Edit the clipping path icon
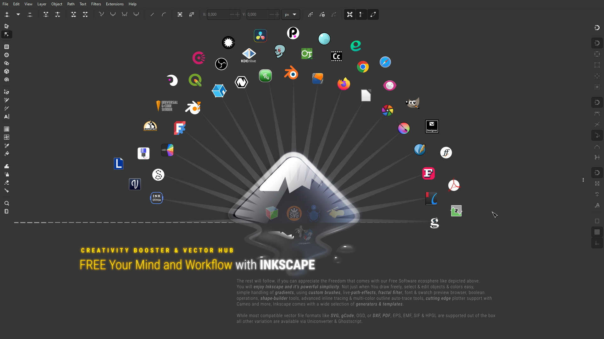 coord(322,14)
